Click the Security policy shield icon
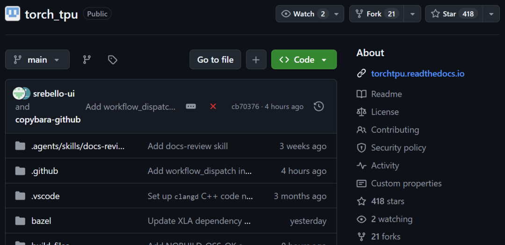 click(x=361, y=148)
